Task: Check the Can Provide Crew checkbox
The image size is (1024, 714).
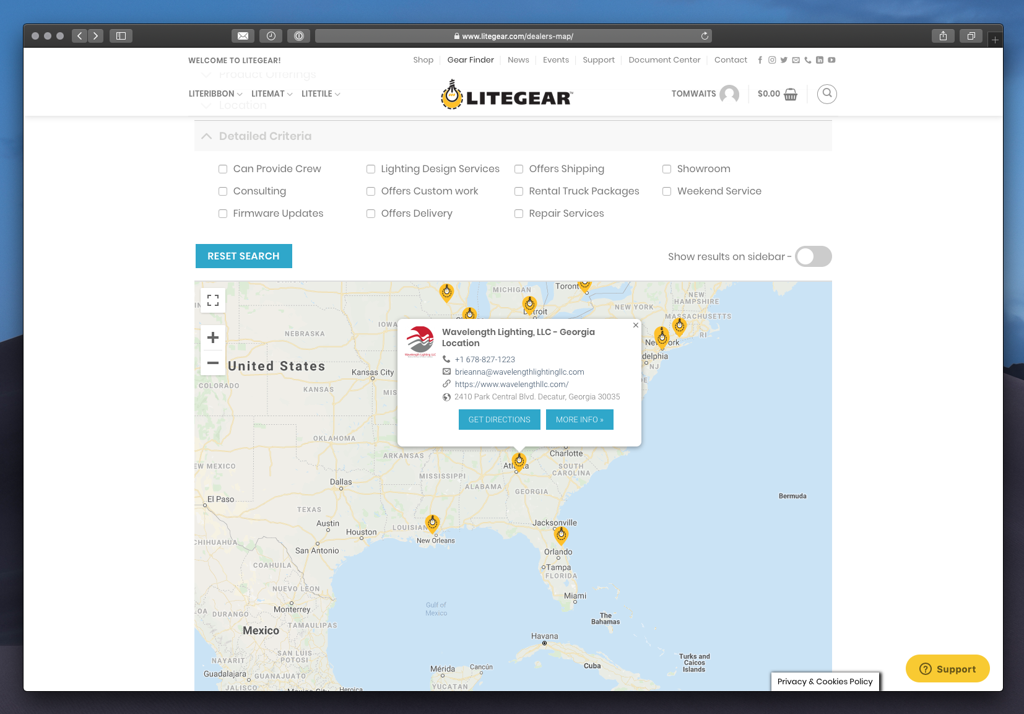Action: pyautogui.click(x=223, y=169)
